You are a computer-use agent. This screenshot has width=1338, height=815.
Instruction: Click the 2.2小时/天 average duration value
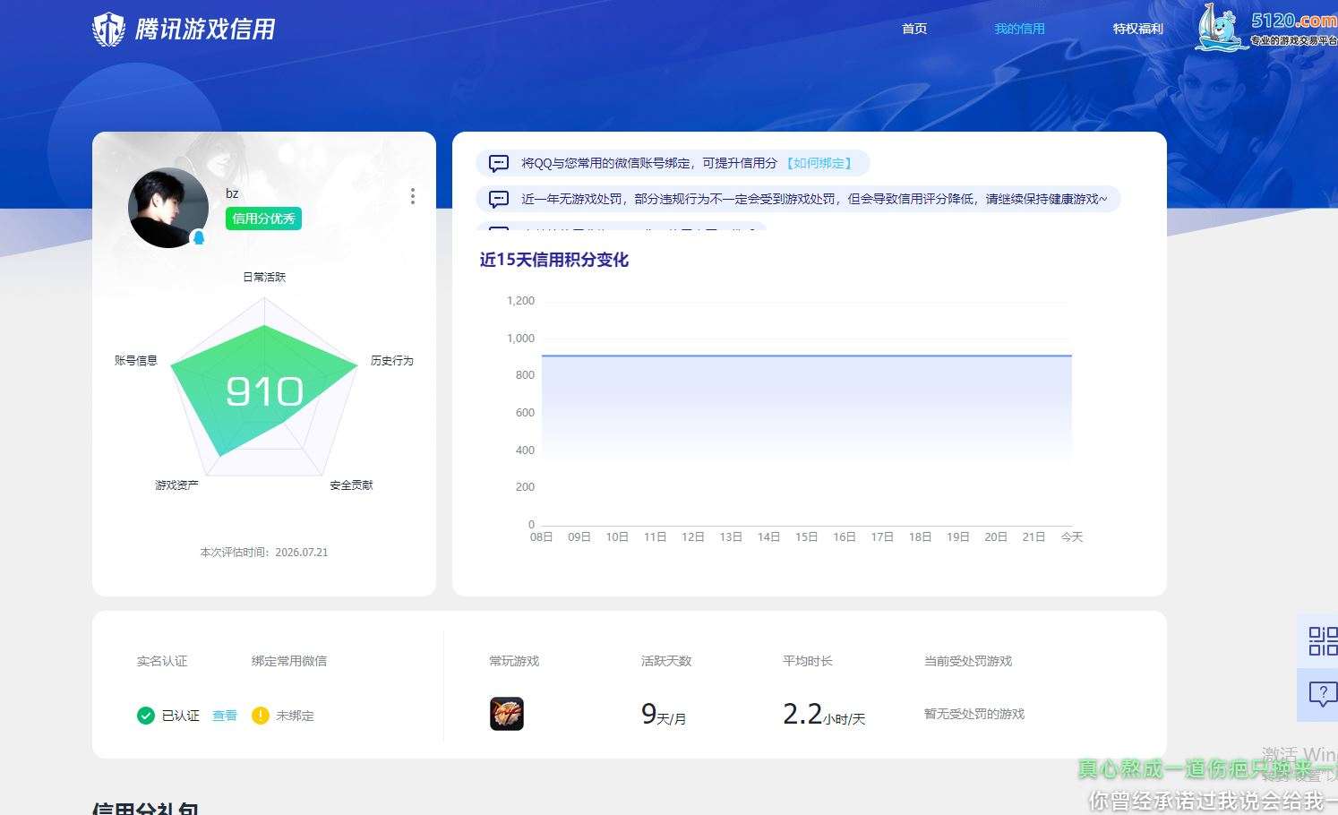824,714
